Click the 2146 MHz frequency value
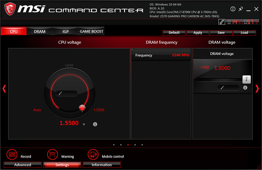 pyautogui.click(x=181, y=55)
